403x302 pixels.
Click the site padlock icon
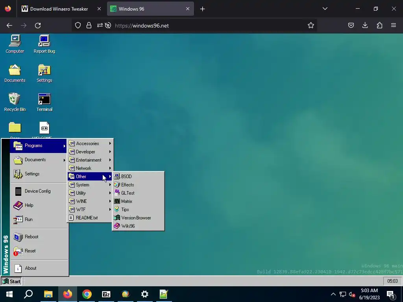pos(89,25)
